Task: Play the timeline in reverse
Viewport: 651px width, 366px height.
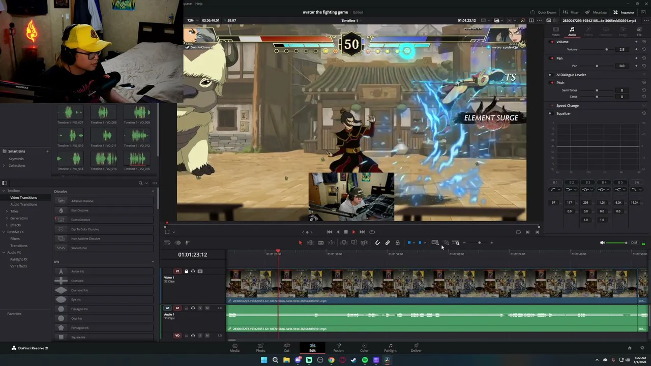Action: pyautogui.click(x=338, y=232)
